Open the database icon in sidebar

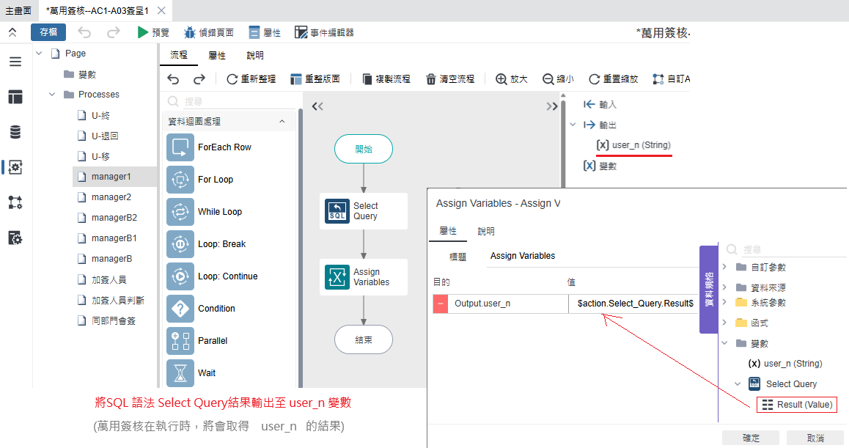[x=15, y=132]
